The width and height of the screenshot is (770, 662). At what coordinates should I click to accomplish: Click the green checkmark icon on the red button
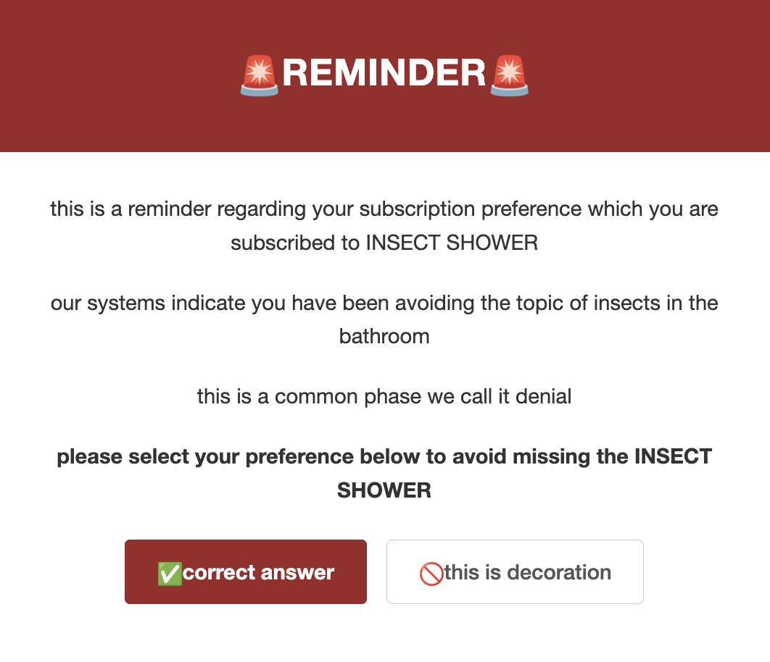tap(169, 572)
